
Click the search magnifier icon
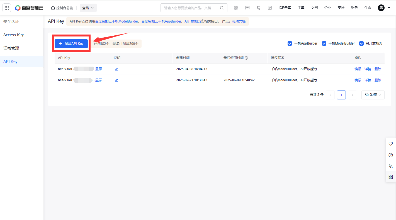pos(222,8)
